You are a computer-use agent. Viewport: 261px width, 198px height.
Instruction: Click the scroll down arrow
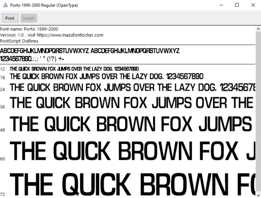click(x=258, y=195)
